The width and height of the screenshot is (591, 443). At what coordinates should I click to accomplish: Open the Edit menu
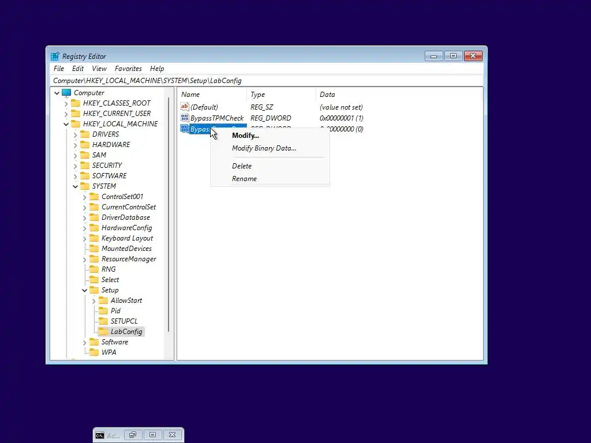click(x=78, y=69)
